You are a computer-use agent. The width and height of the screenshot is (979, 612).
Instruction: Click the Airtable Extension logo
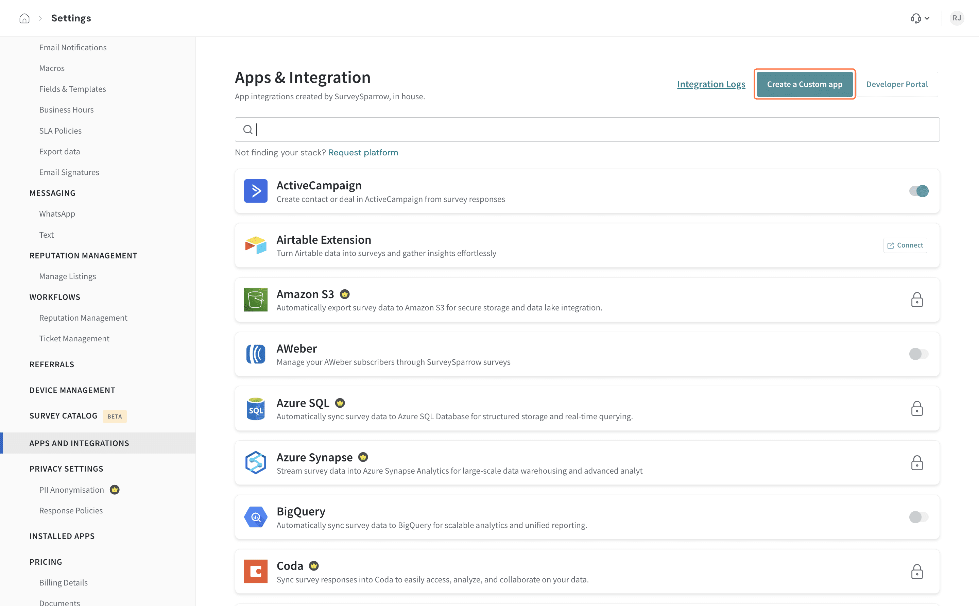256,245
